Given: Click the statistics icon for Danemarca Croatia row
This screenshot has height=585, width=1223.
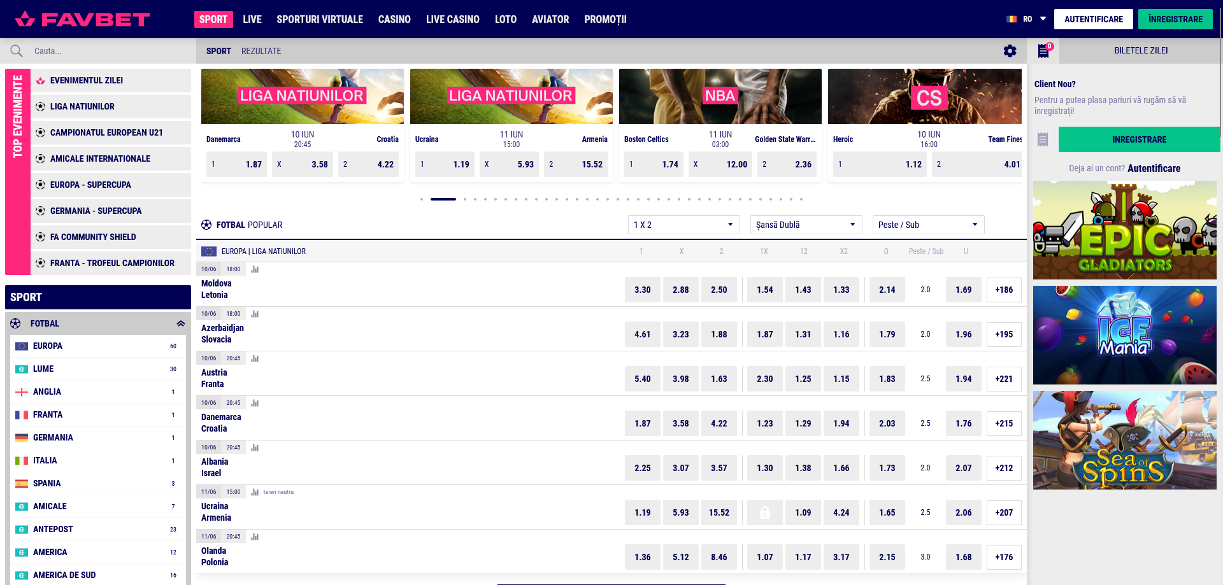Looking at the screenshot, I should click(x=255, y=403).
